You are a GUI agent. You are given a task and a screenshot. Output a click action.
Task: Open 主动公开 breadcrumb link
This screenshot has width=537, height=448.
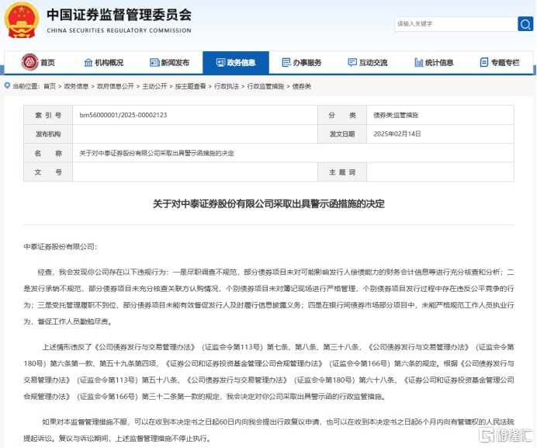[154, 86]
